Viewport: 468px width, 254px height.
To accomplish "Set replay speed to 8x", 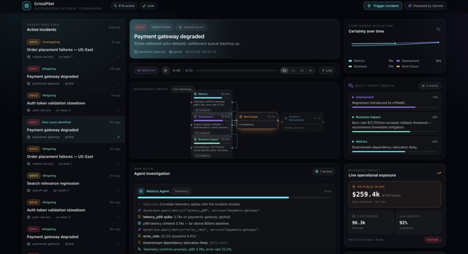I will (x=311, y=70).
